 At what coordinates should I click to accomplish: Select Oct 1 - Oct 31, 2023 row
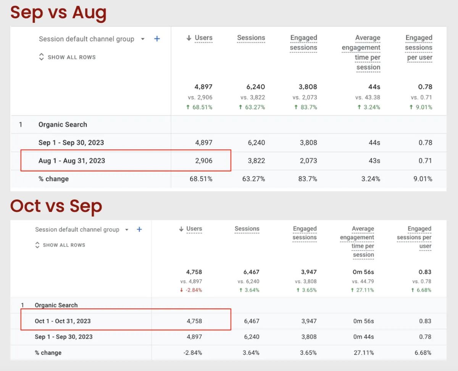(63, 321)
